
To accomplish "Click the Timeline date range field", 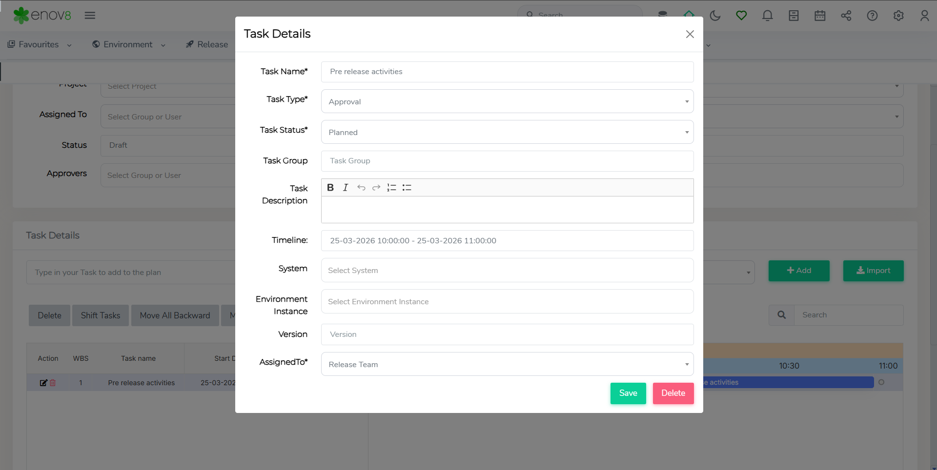I will (x=507, y=241).
